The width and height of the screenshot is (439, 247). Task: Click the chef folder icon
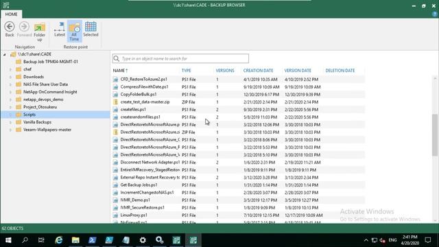[19, 69]
